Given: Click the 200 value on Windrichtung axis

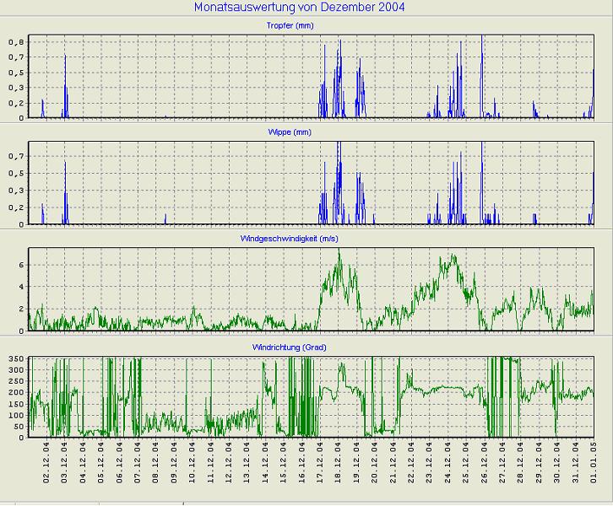Looking at the screenshot, I should pyautogui.click(x=13, y=393).
